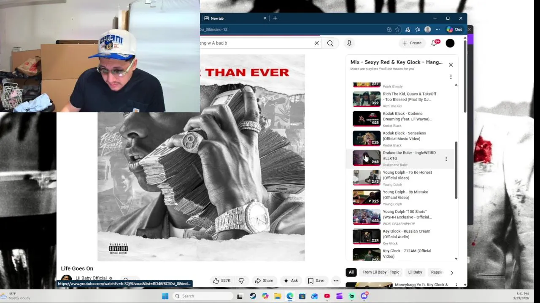Image resolution: width=540 pixels, height=303 pixels.
Task: Open the Mix playlist options menu
Action: tap(451, 77)
